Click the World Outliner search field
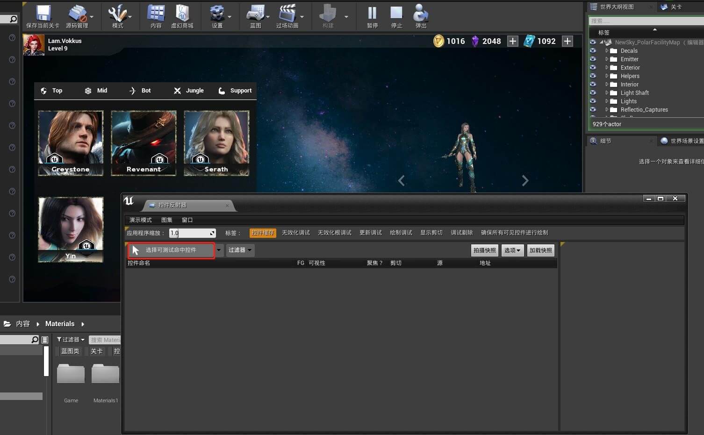 coord(646,21)
